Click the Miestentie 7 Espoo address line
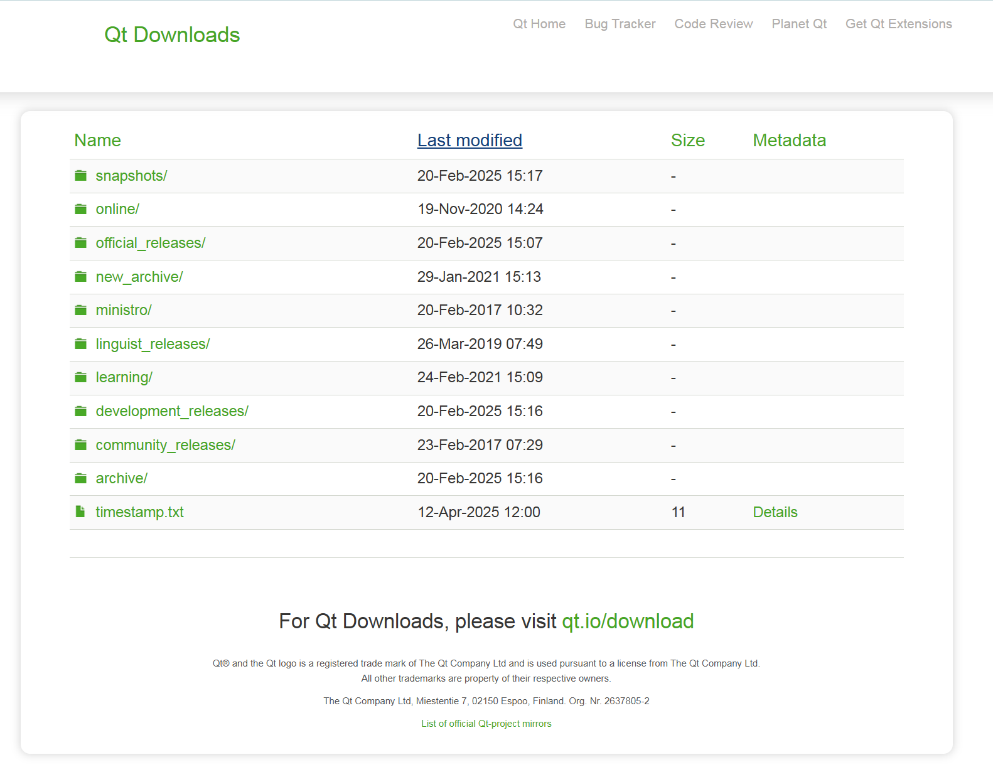 [x=486, y=701]
